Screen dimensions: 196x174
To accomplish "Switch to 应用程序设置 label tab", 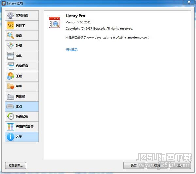I will [25, 127].
